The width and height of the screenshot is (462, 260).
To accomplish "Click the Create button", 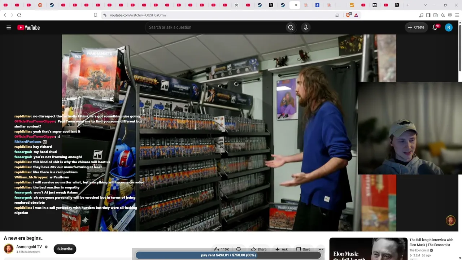I will [416, 27].
